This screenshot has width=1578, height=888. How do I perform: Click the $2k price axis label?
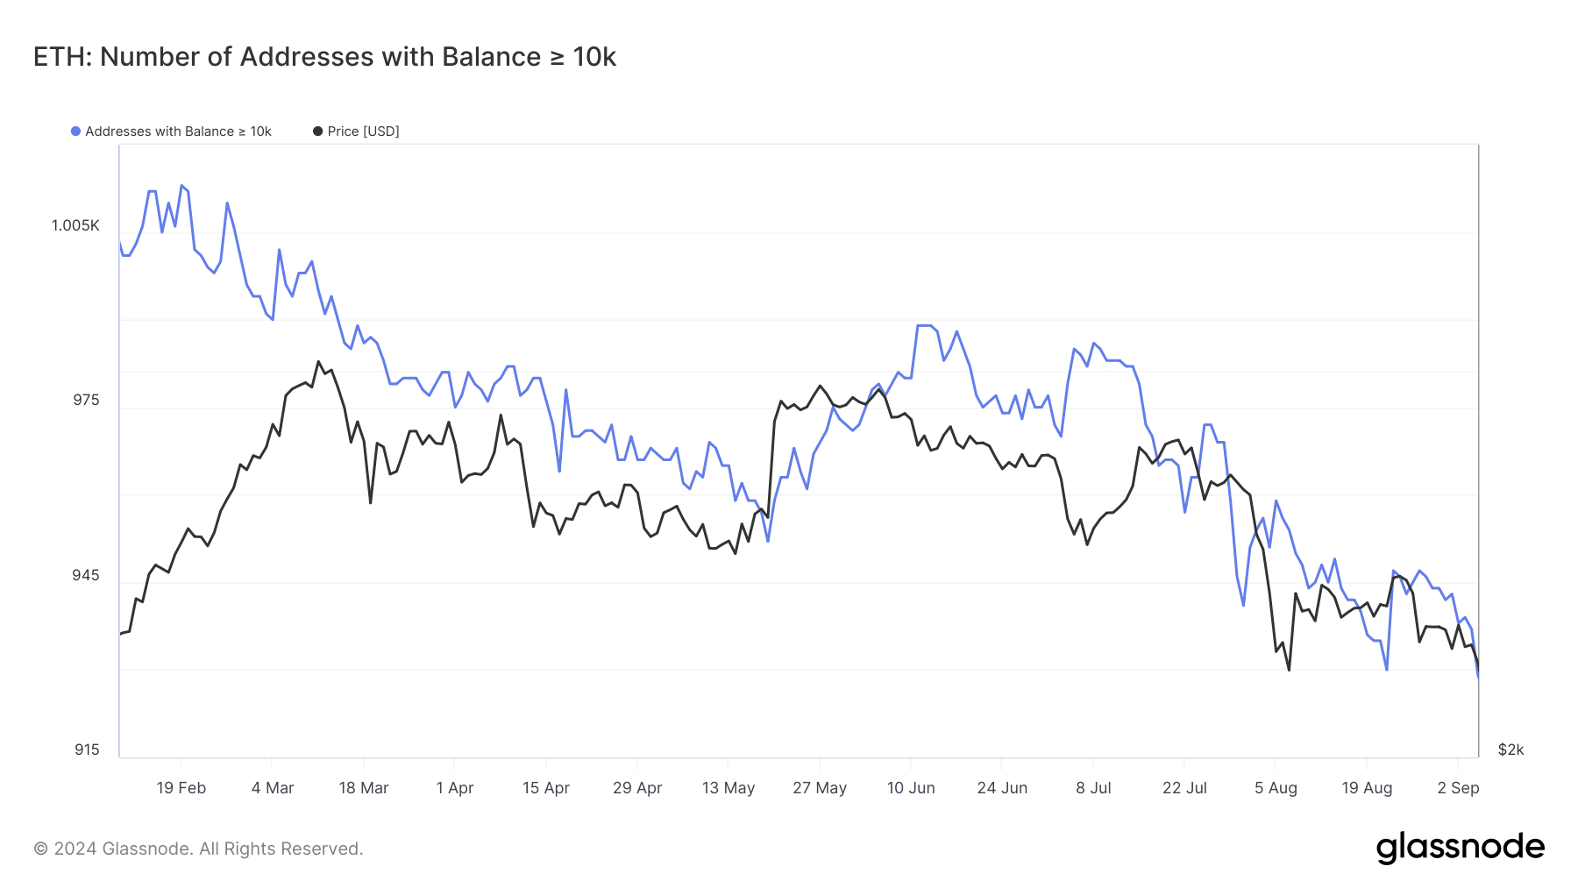click(x=1510, y=749)
